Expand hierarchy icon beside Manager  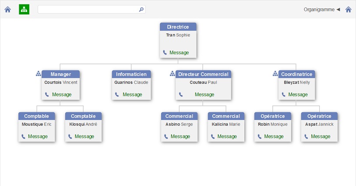tap(39, 74)
